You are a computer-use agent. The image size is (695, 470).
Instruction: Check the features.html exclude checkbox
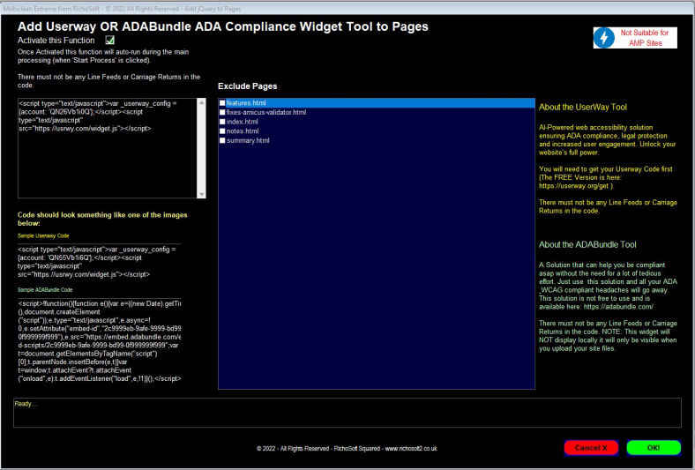(222, 103)
